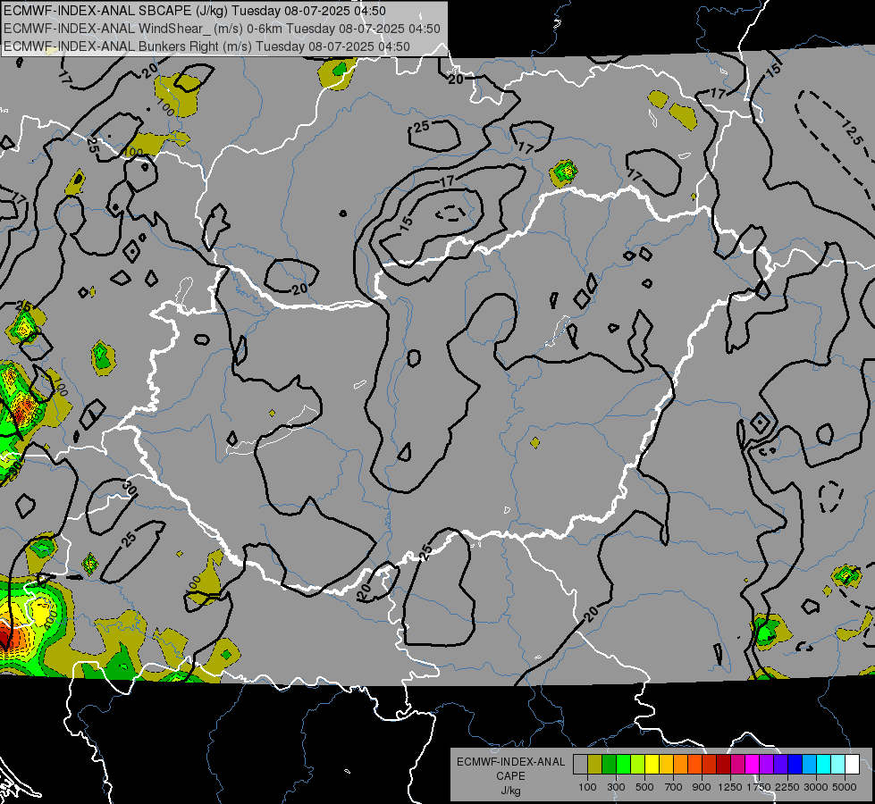Click the amber swatch above the 700 label
The image size is (875, 804).
point(666,765)
